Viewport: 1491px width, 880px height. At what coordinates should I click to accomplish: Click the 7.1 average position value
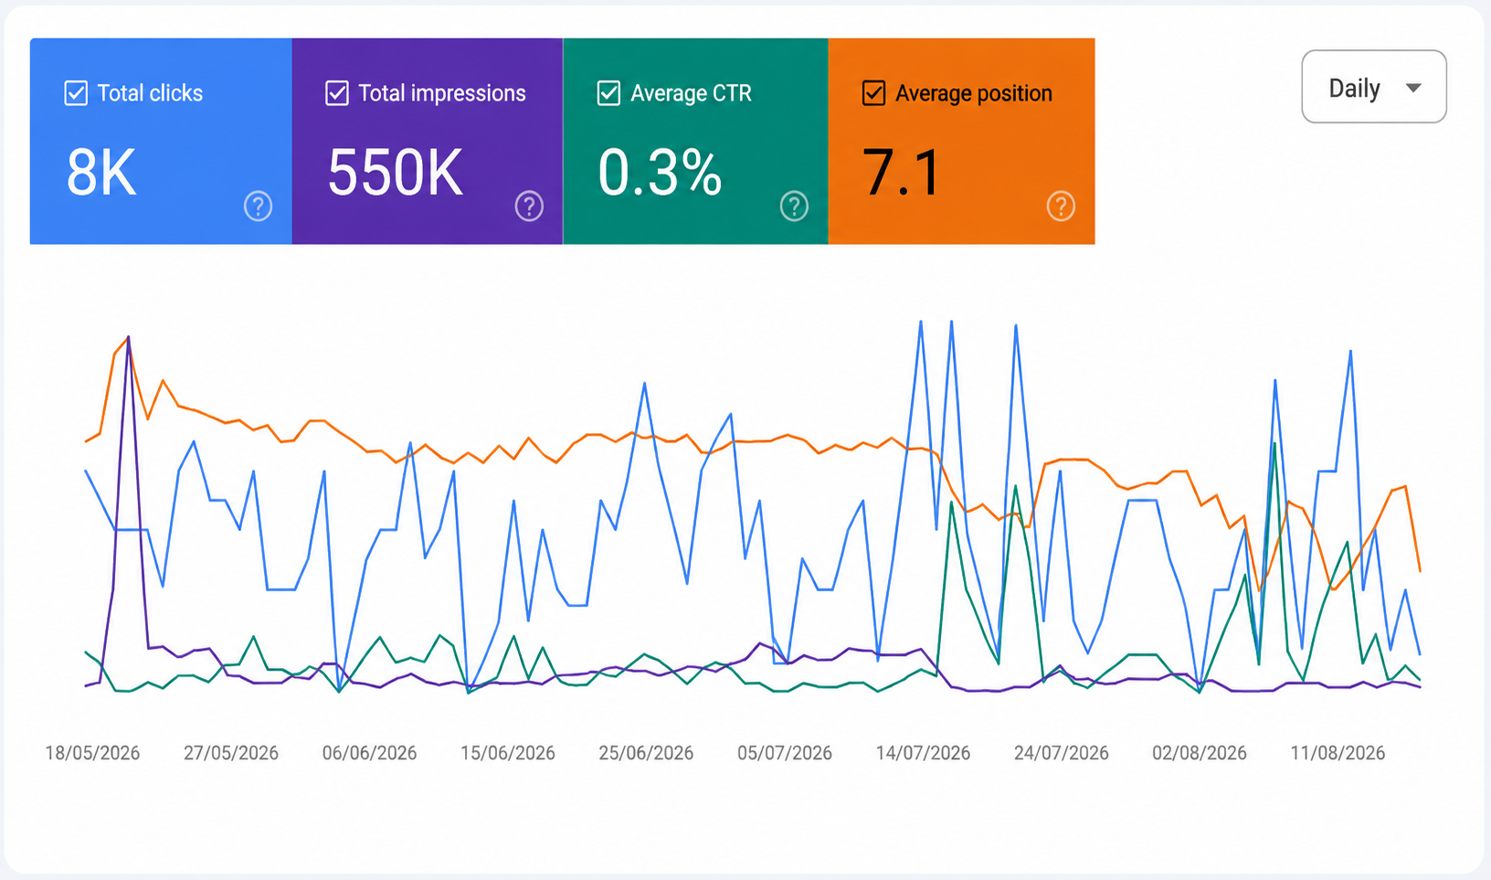click(x=901, y=173)
